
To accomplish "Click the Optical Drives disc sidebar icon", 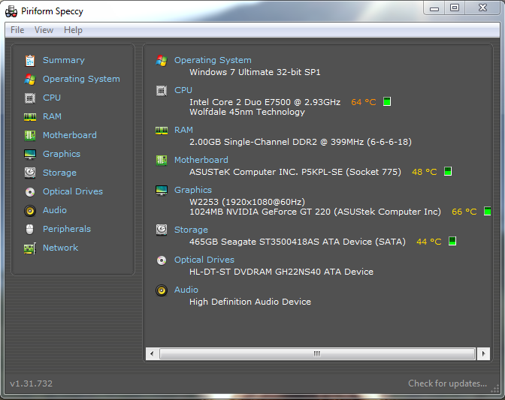I will (x=30, y=192).
